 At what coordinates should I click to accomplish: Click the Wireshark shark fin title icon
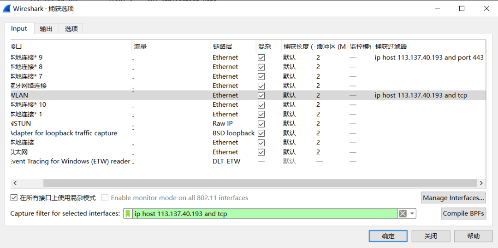pos(6,9)
